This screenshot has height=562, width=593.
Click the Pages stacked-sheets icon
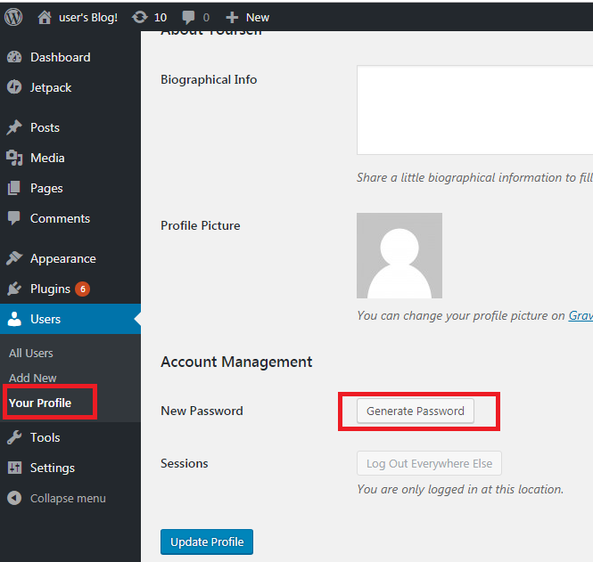[x=14, y=188]
